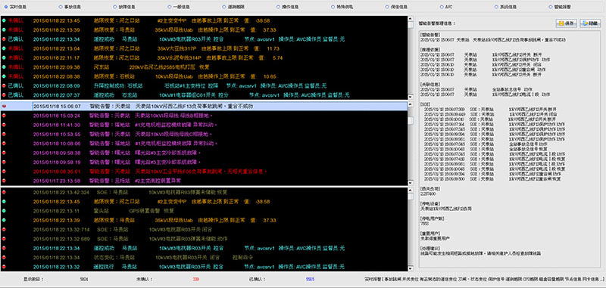Image resolution: width=606 pixels, height=288 pixels.
Task: Click the red dot next to the 2015/01/17 23:13:58 alarm
Action: click(x=4, y=181)
